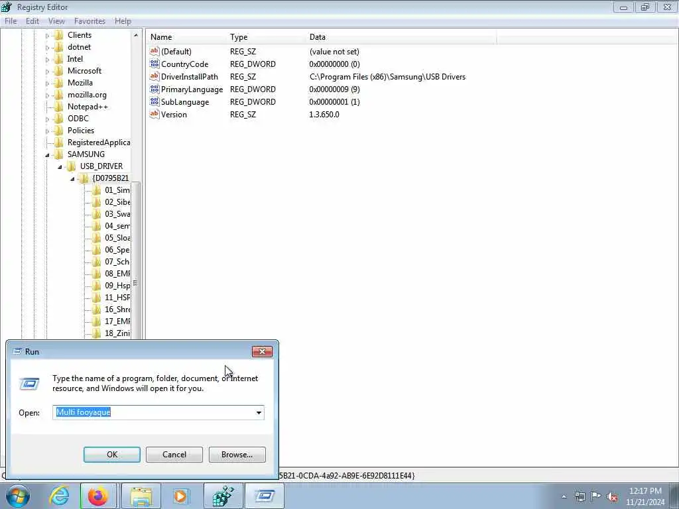679x509 pixels.
Task: Select the RegisteredApplica tree key
Action: pos(99,142)
